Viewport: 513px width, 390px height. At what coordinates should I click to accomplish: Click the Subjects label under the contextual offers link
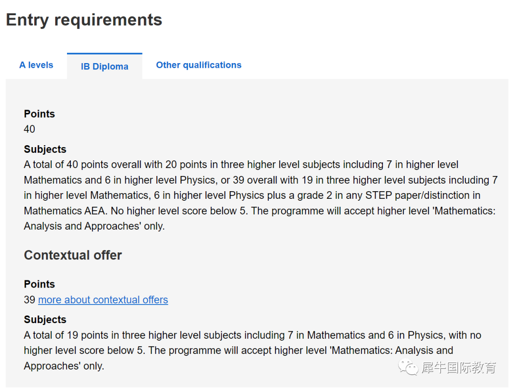45,319
